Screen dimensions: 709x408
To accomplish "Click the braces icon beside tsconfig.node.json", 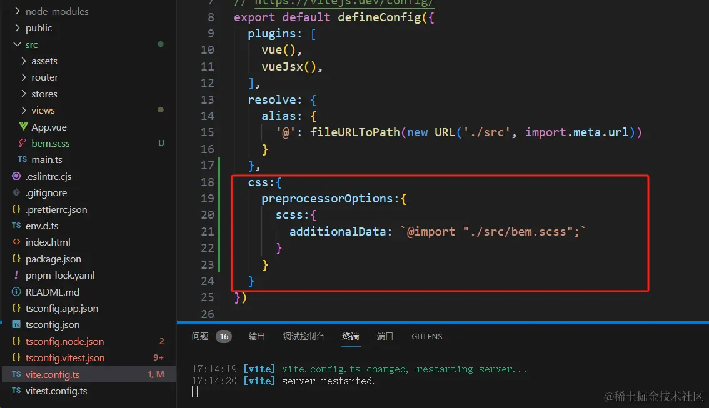I will coord(16,341).
